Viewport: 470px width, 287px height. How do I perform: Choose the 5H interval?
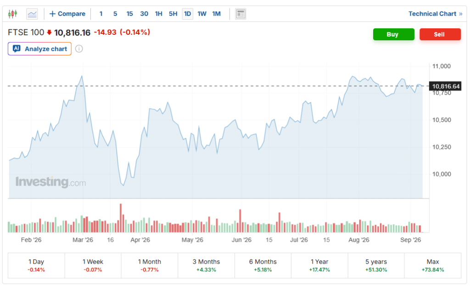[173, 14]
